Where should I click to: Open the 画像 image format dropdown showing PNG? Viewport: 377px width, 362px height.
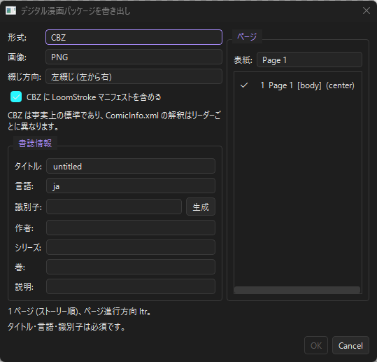coord(134,57)
